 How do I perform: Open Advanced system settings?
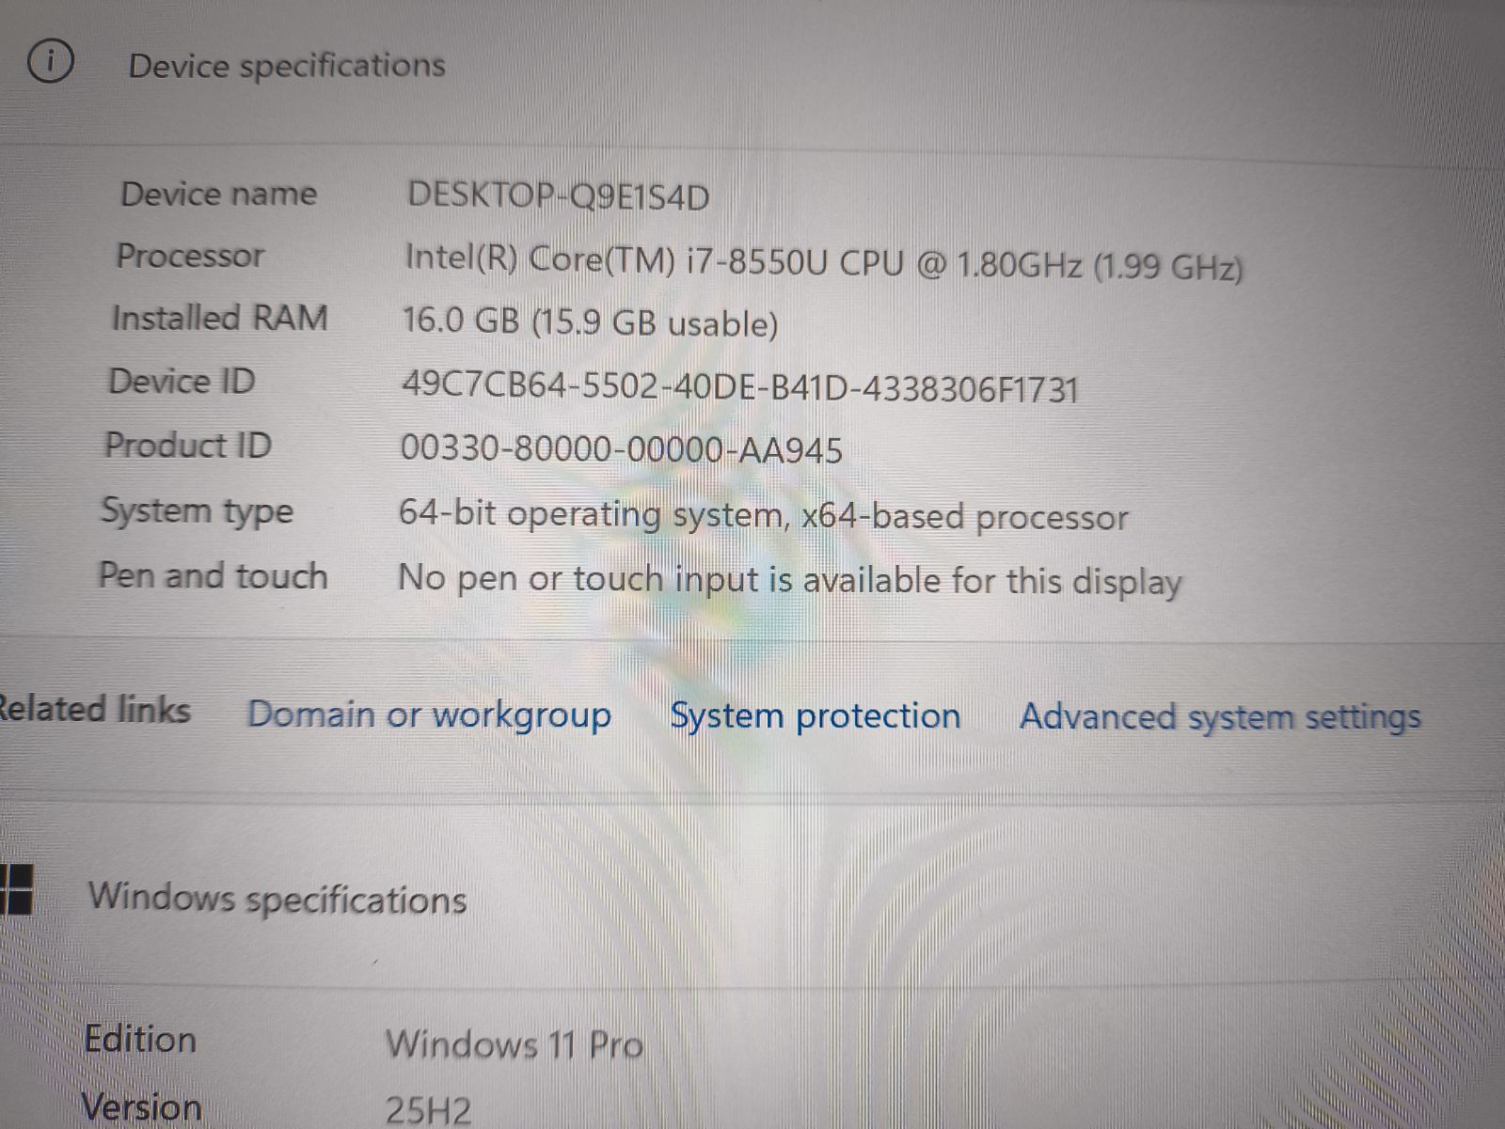pos(1220,717)
